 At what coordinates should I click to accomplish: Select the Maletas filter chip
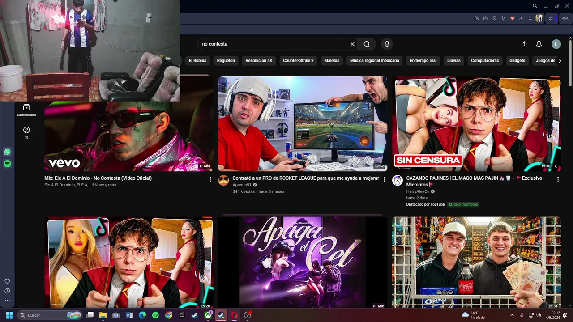[332, 61]
